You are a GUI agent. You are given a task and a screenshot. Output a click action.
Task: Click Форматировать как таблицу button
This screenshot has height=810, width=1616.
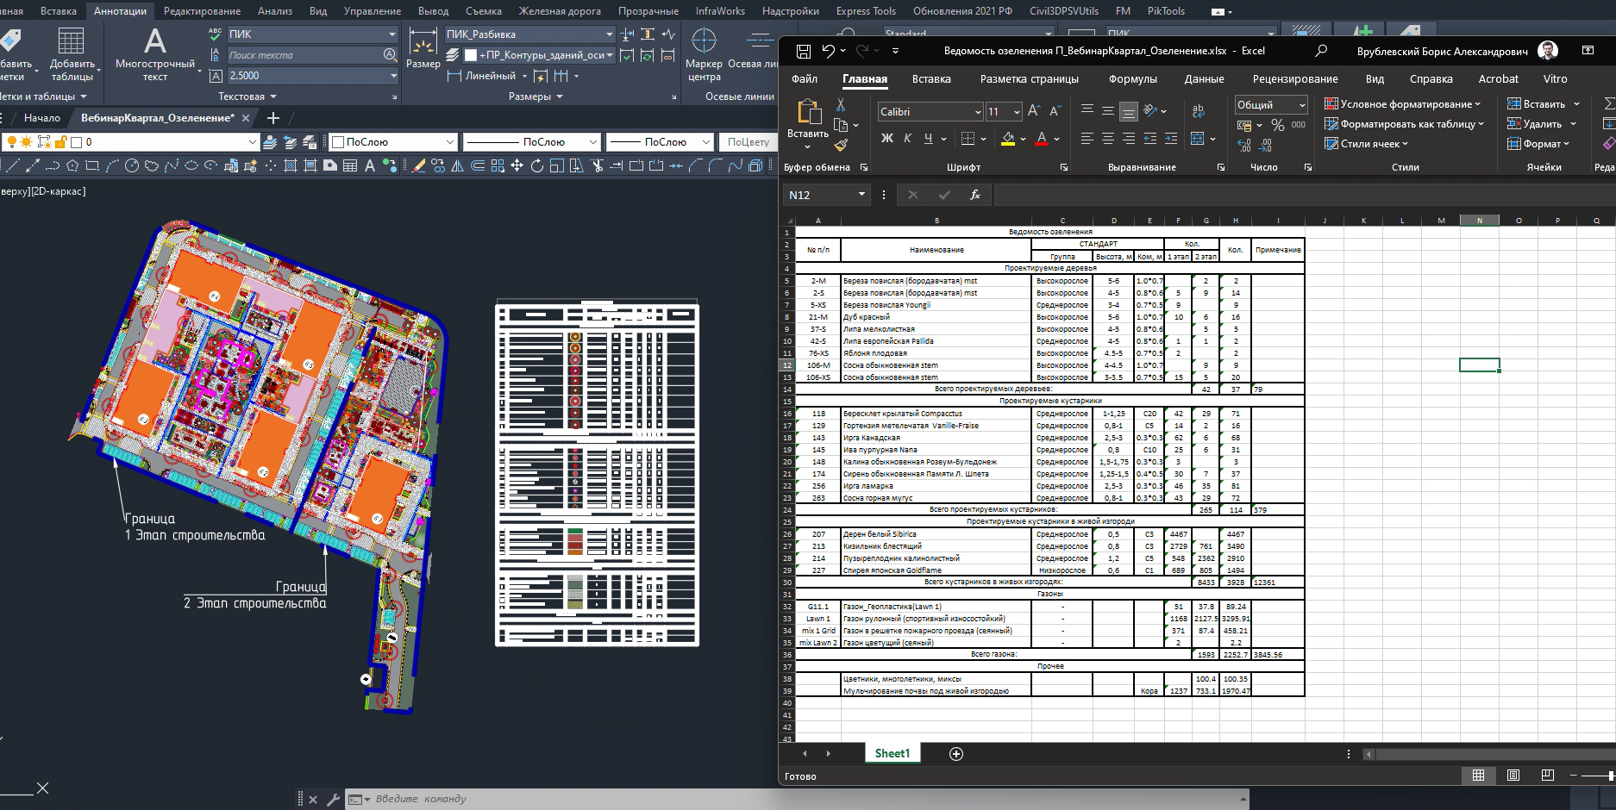[x=1405, y=124]
